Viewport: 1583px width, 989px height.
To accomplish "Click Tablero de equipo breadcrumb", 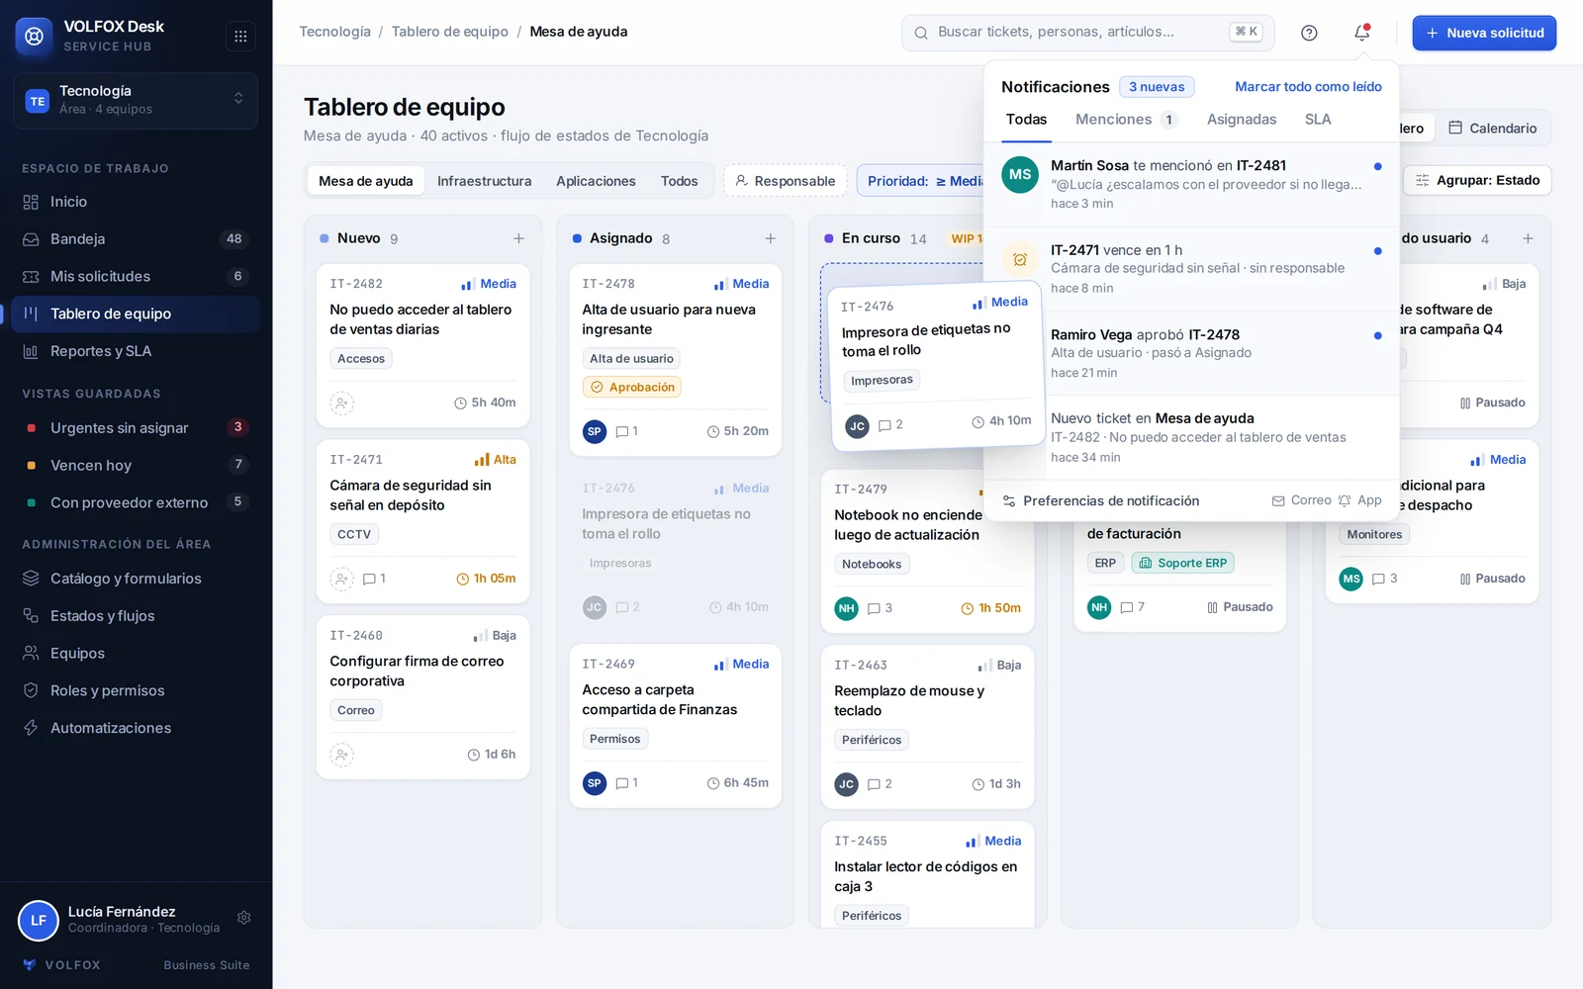I will coord(449,32).
